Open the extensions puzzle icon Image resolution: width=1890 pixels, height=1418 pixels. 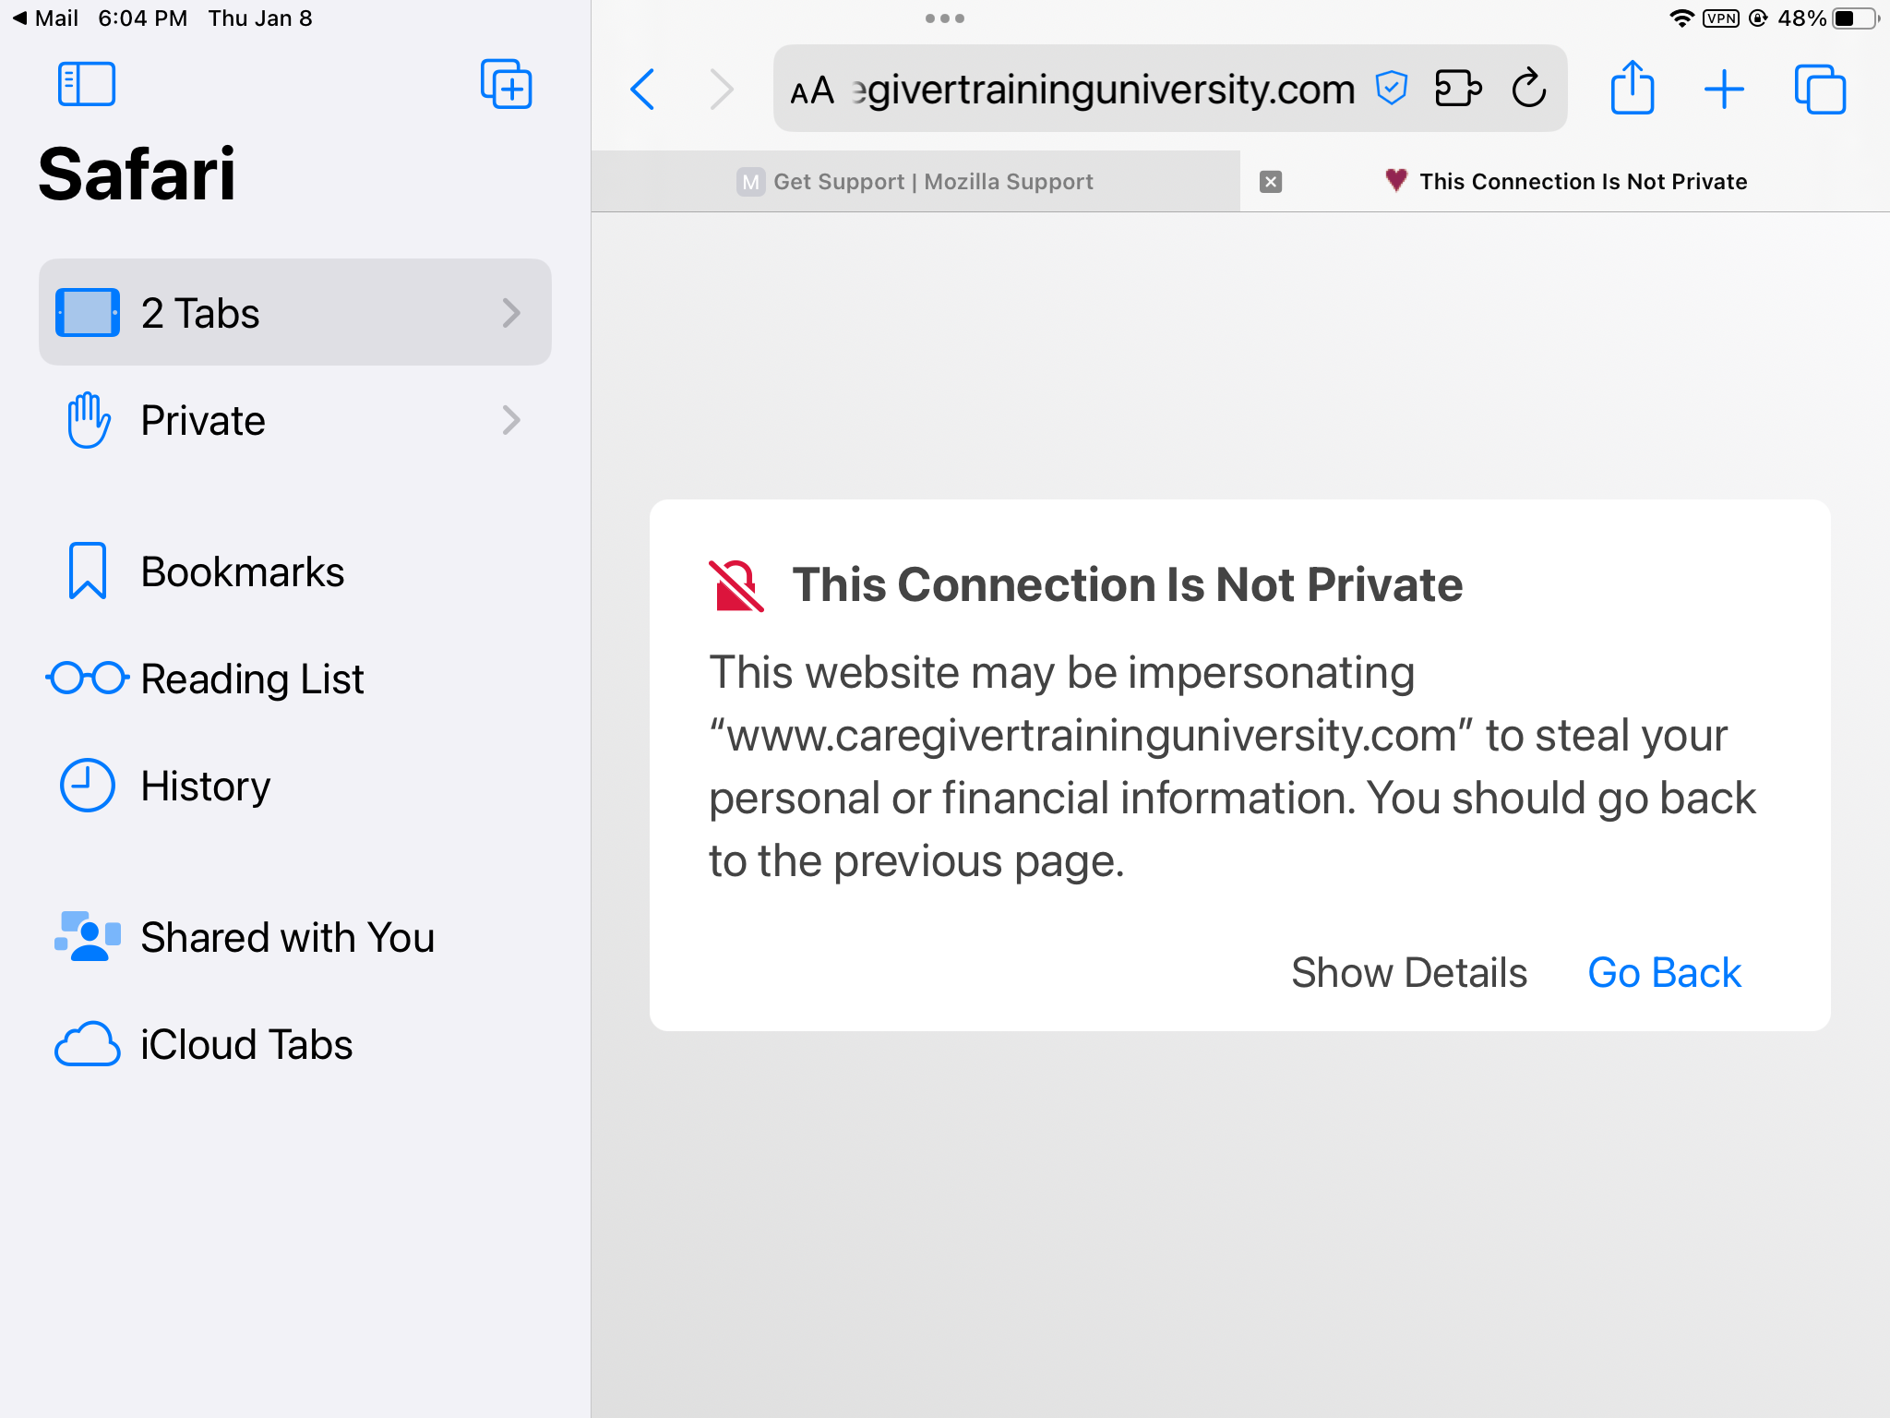click(x=1457, y=89)
